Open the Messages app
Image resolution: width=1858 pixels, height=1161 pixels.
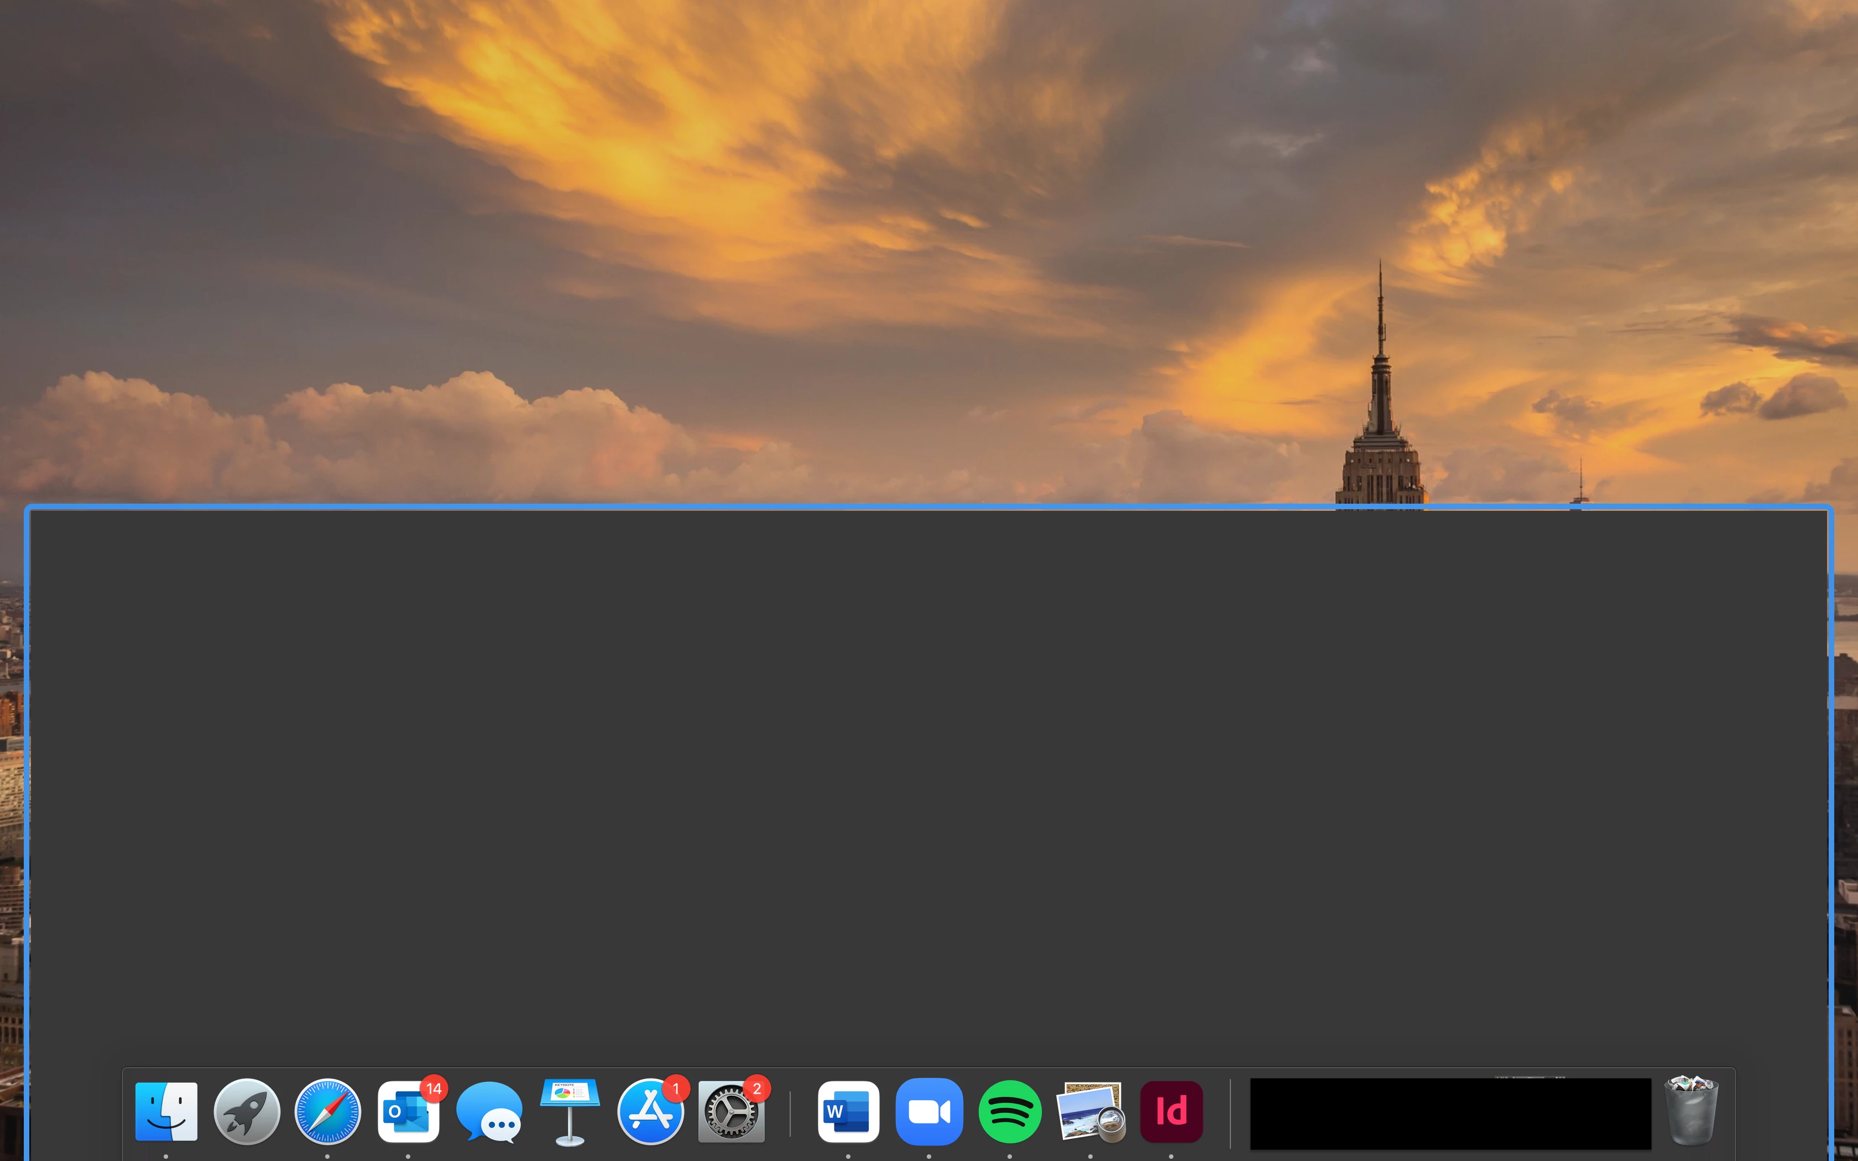click(489, 1111)
